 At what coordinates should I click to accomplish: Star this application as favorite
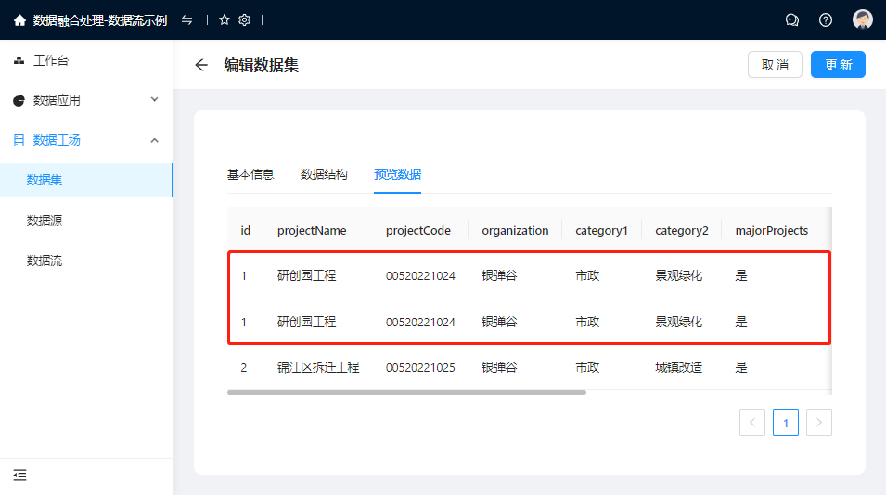[225, 20]
